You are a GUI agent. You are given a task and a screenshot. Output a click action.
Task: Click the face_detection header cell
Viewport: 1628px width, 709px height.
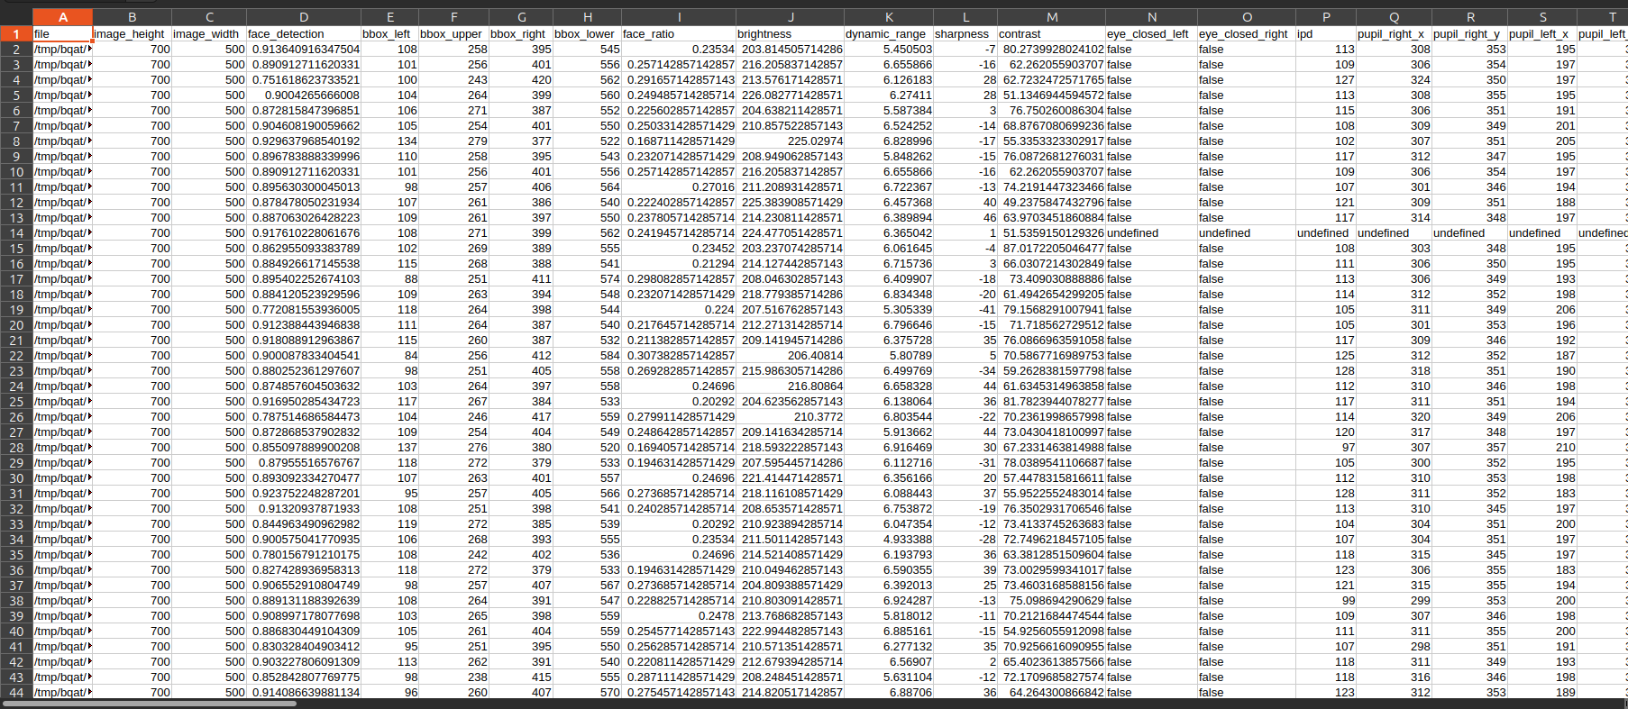(x=303, y=34)
